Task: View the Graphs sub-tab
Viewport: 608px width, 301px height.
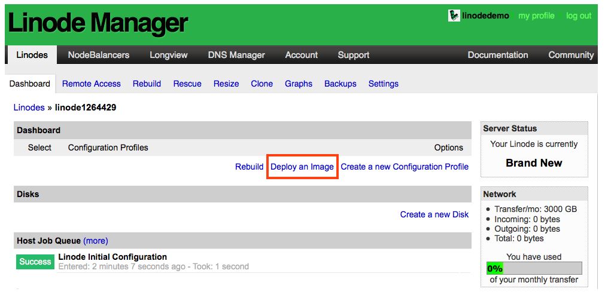Action: (x=299, y=84)
